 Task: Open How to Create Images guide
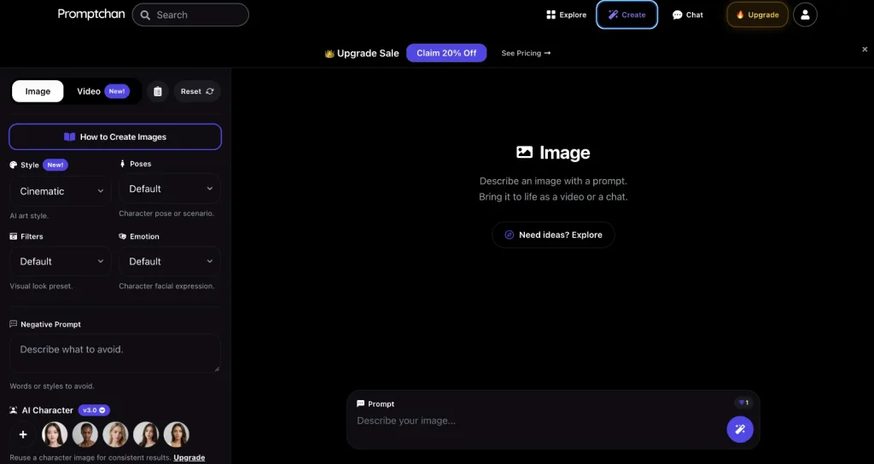click(115, 136)
